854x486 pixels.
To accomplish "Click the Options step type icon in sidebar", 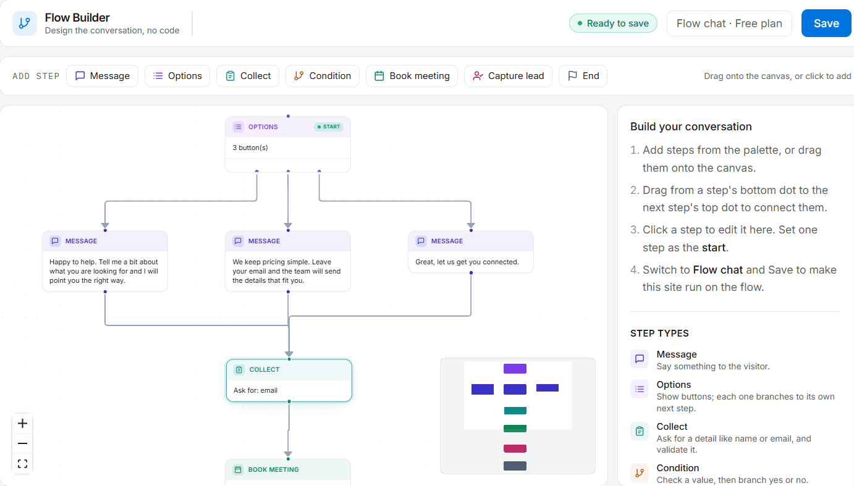I will (640, 389).
